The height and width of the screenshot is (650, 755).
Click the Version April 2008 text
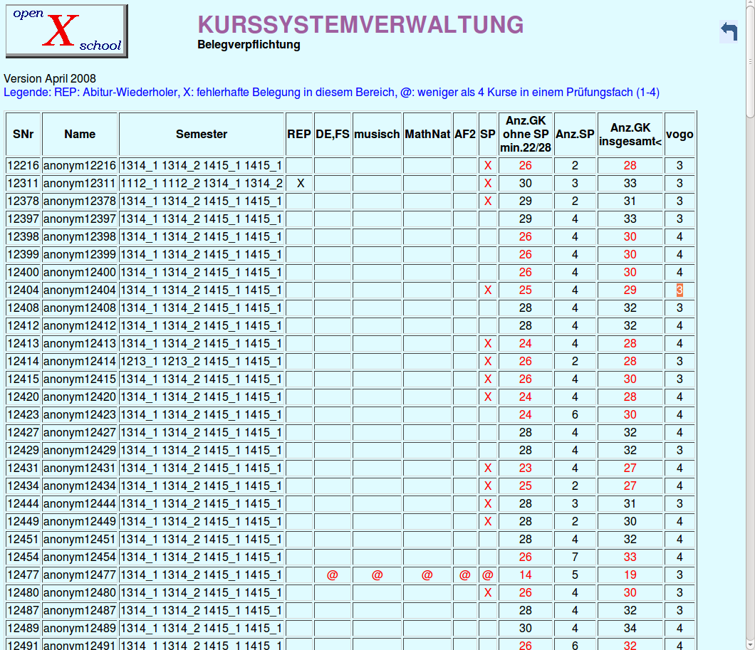point(50,78)
